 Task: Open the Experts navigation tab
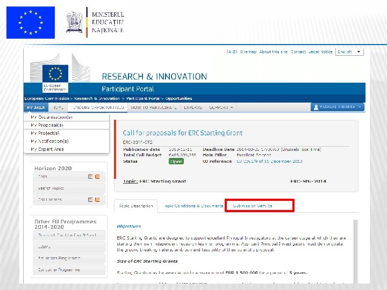(193, 107)
